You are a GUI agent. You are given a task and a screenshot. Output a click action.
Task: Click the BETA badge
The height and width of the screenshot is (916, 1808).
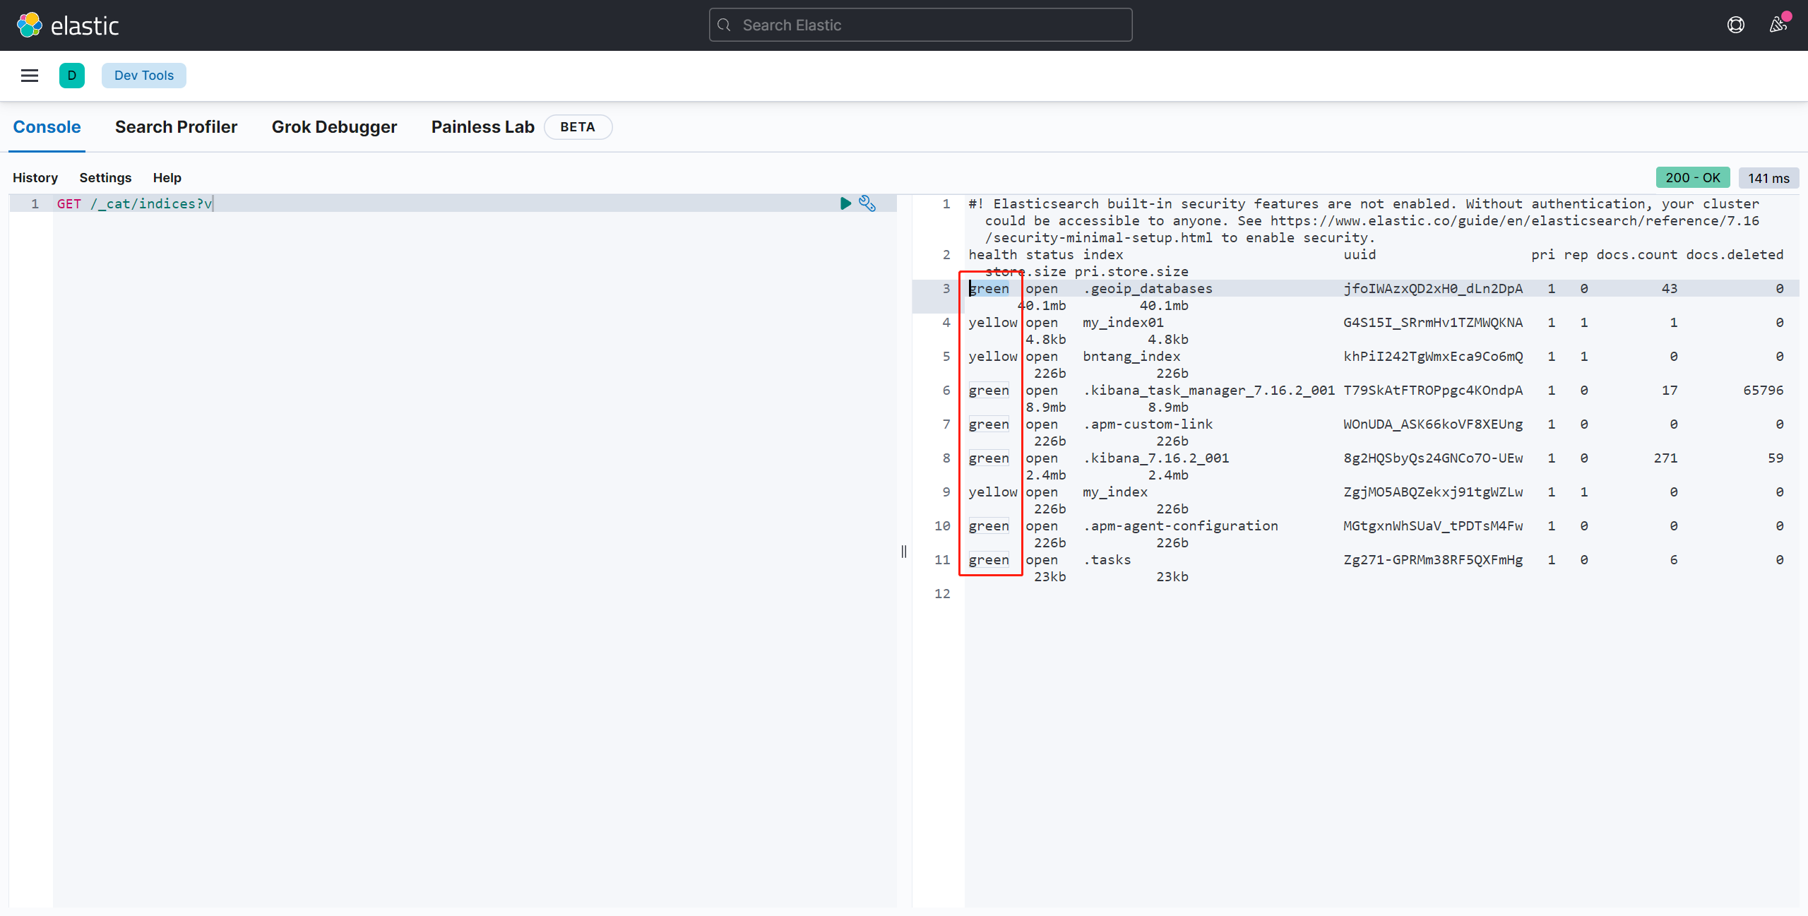[578, 127]
